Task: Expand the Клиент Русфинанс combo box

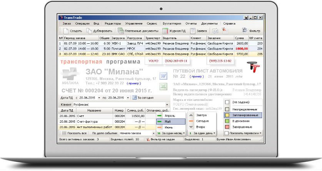Action: pyautogui.click(x=167, y=105)
